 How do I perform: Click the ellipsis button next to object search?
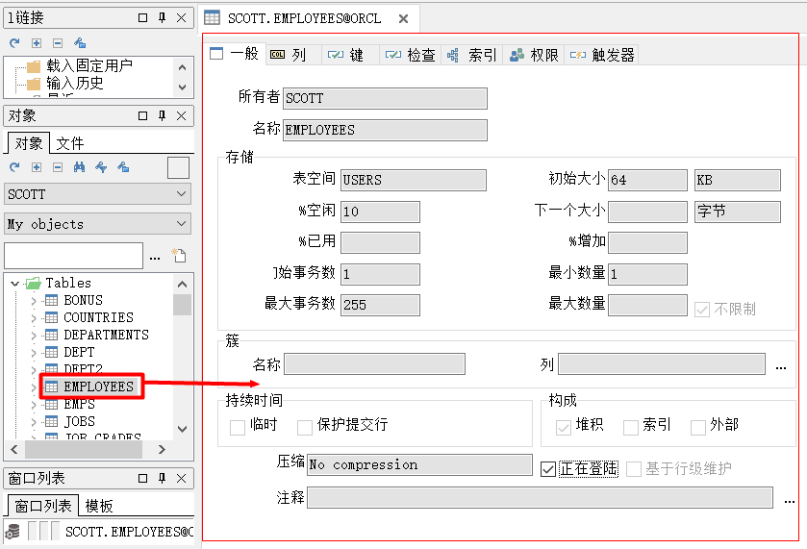point(155,258)
